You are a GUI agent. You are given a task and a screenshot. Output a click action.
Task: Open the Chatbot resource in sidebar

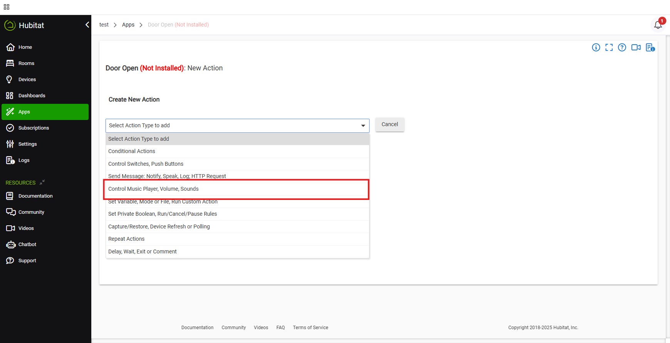point(27,245)
